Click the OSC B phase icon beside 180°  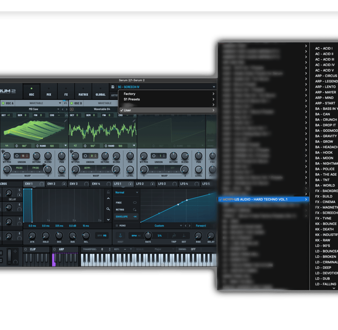(85, 146)
